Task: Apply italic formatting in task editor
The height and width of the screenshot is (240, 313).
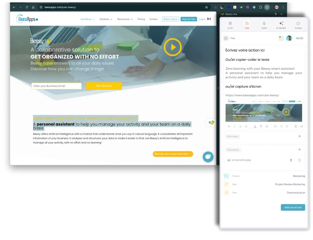Action: pyautogui.click(x=235, y=126)
